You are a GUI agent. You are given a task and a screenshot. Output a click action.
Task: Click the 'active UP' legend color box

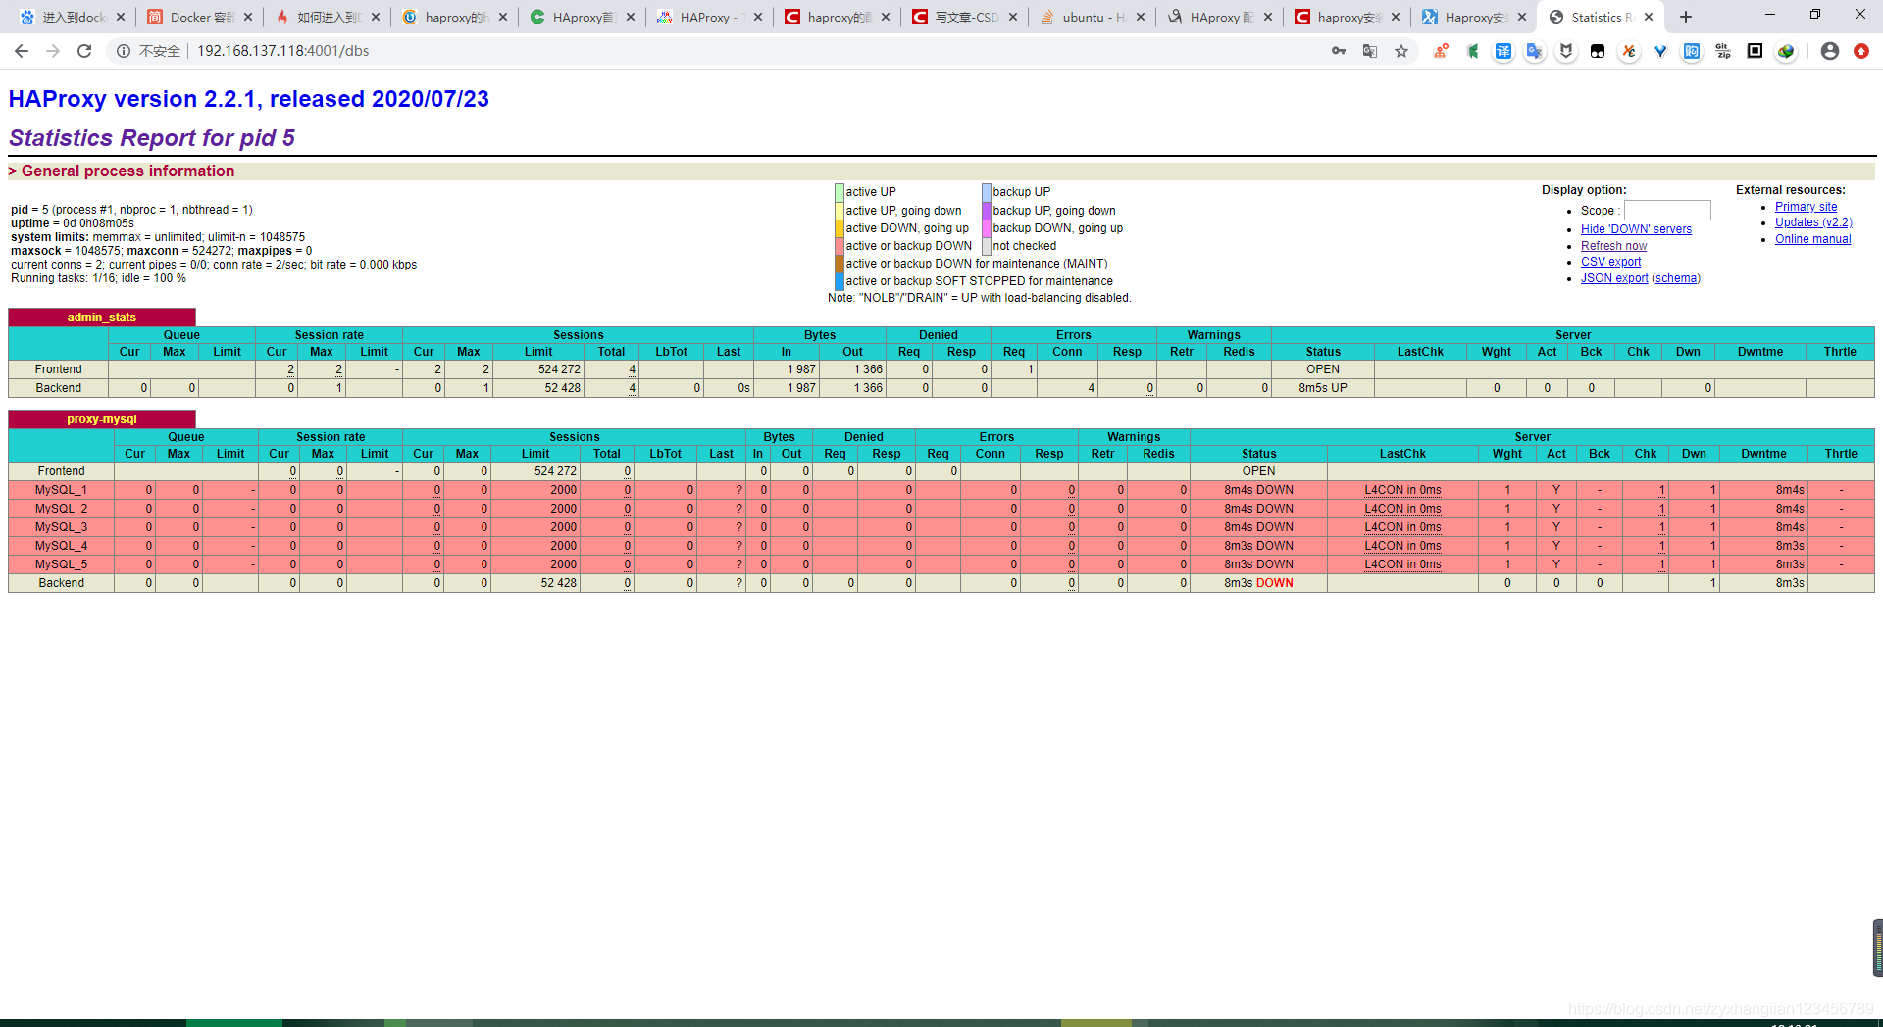click(840, 192)
